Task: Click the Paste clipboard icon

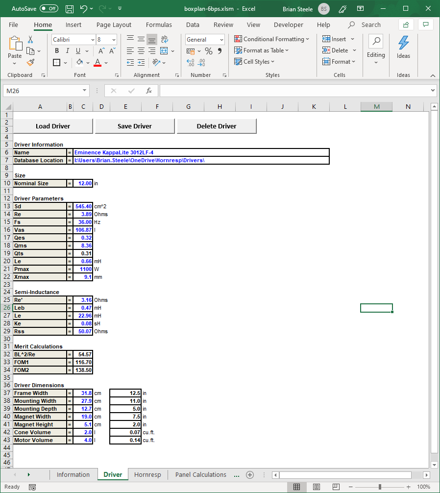Action: (15, 44)
